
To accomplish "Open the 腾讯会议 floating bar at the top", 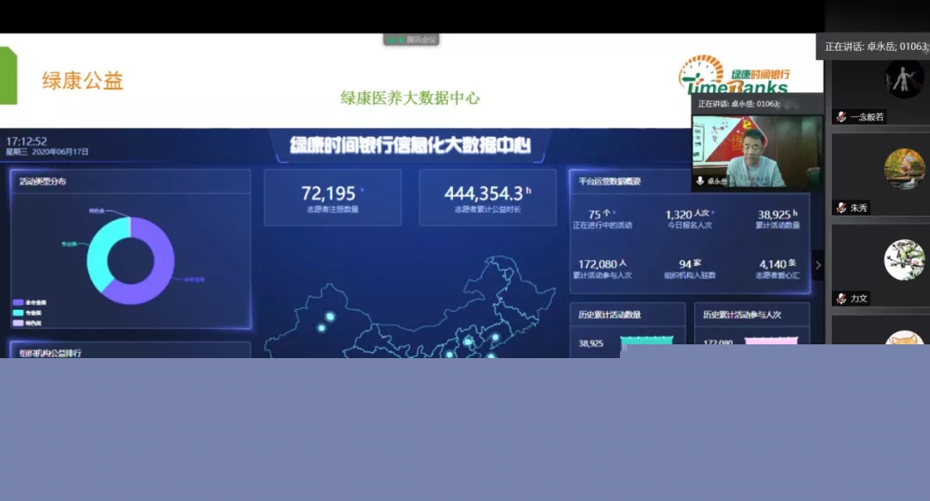I will click(412, 40).
